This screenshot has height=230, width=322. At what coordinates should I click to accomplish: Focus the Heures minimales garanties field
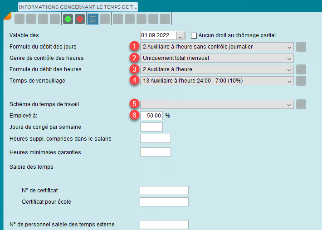(x=156, y=152)
